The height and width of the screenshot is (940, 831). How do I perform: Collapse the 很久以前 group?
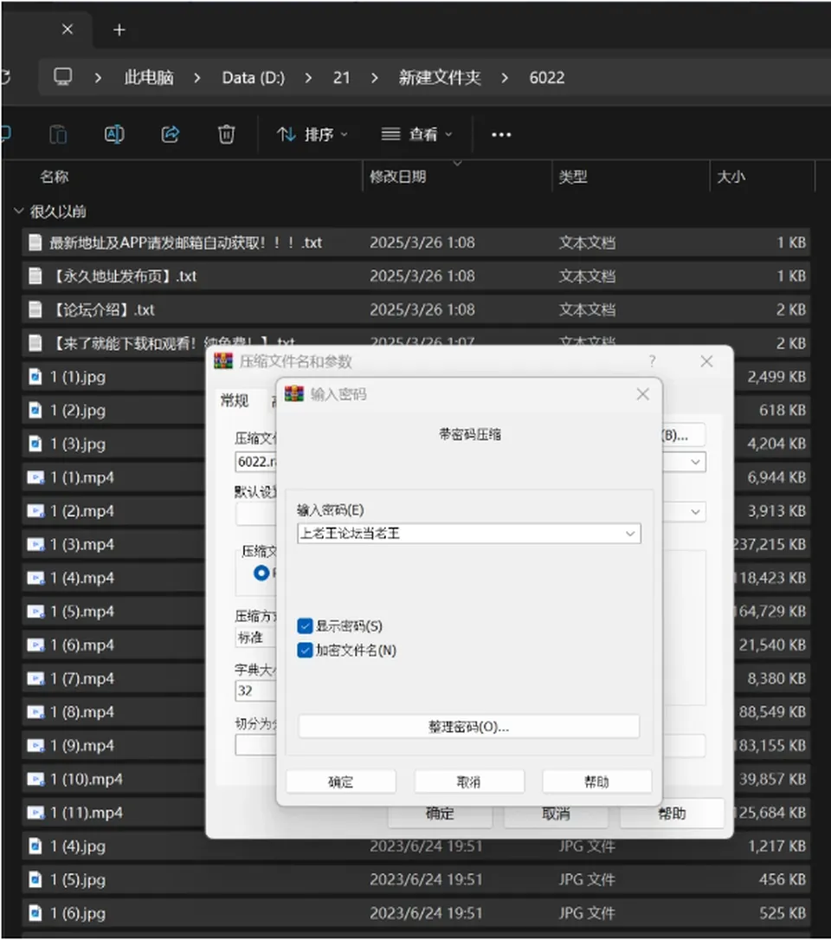coord(18,211)
